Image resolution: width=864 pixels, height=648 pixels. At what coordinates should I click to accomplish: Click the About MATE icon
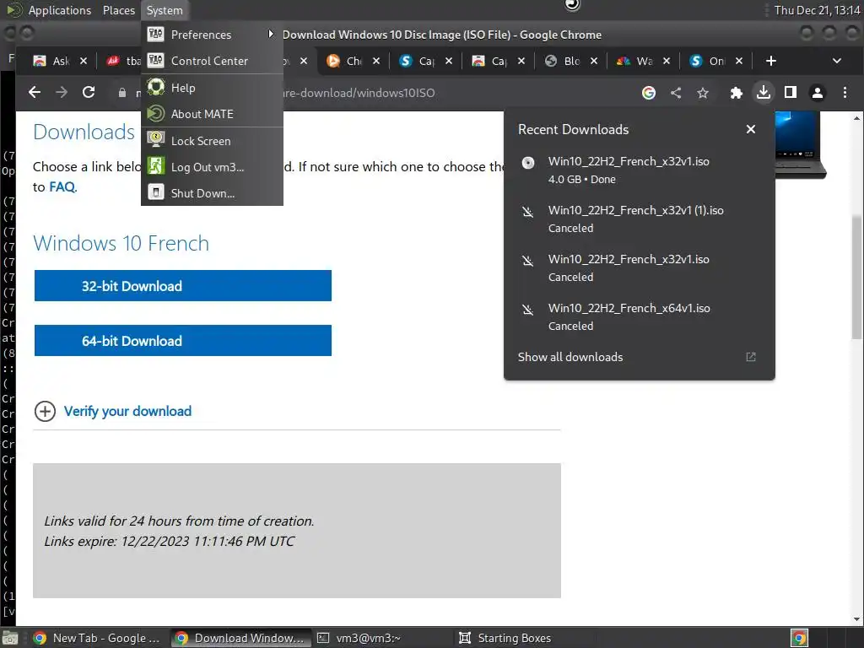156,114
